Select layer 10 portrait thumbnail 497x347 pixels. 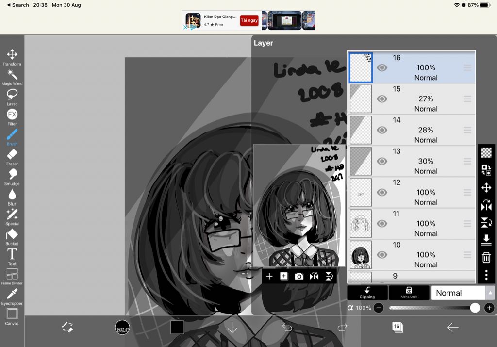[x=361, y=255]
